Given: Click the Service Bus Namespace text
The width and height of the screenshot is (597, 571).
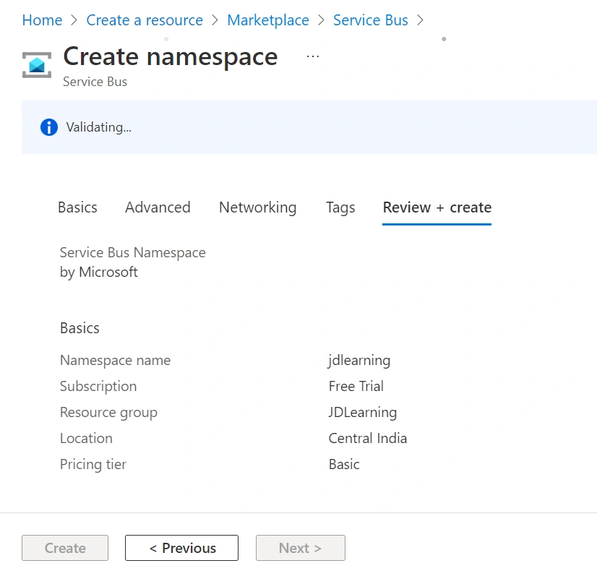Looking at the screenshot, I should tap(132, 253).
